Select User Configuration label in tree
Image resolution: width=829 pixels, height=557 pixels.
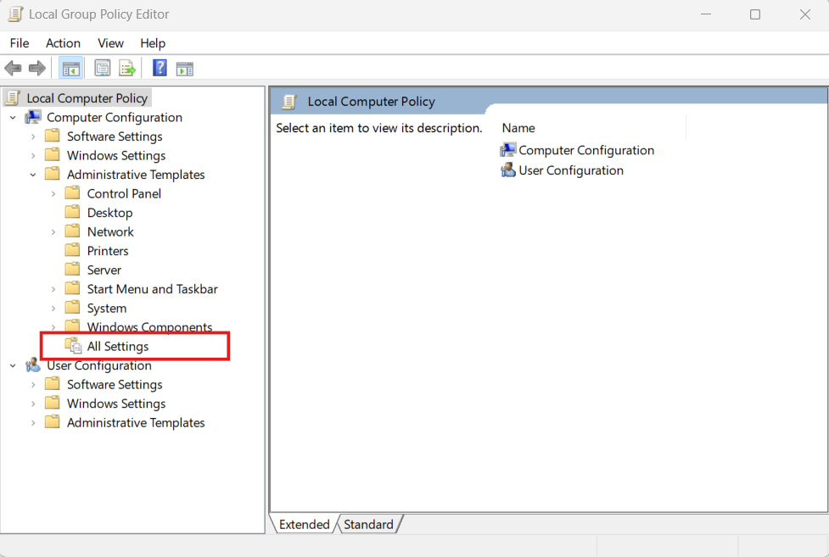coord(99,365)
